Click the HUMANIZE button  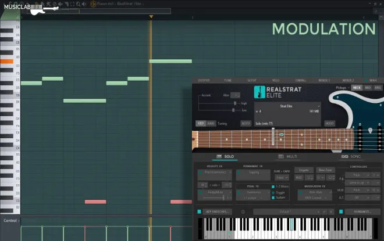tap(363, 211)
